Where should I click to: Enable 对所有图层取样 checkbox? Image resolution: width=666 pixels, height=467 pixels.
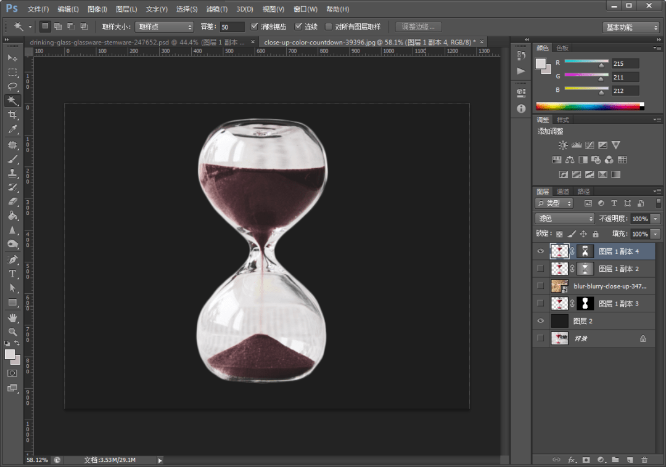click(x=328, y=26)
